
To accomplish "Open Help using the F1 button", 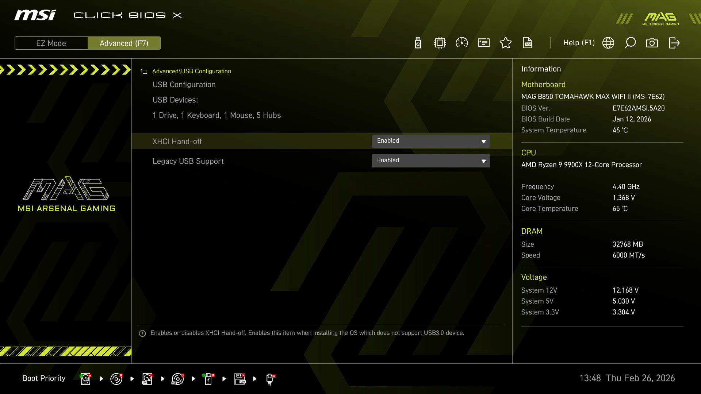I will [x=579, y=43].
